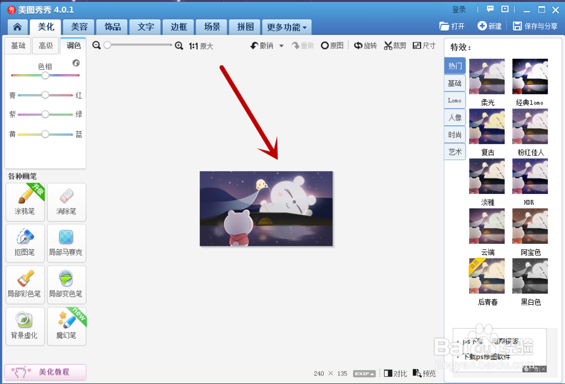Click the 色相 hue slider handle
This screenshot has height=384, width=565.
pos(45,75)
